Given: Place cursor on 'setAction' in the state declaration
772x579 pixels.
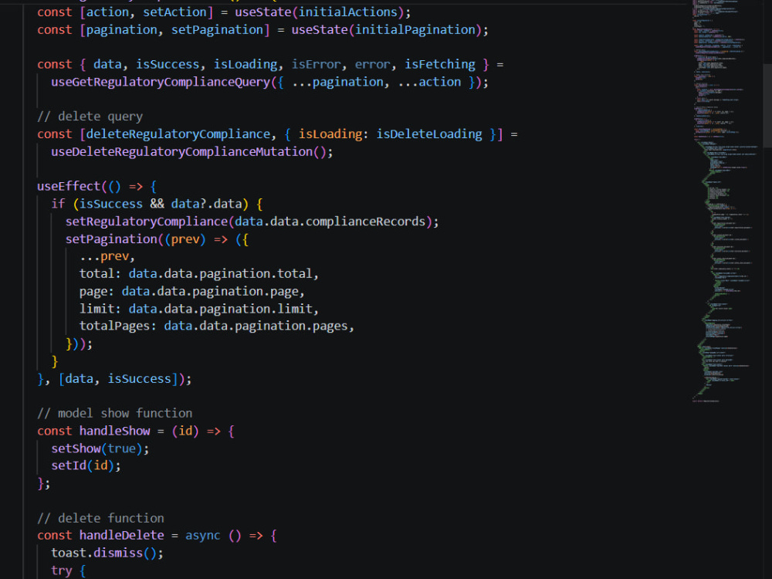Looking at the screenshot, I should 174,12.
